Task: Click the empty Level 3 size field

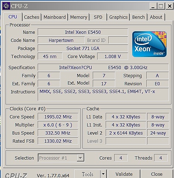Action: [126, 141]
